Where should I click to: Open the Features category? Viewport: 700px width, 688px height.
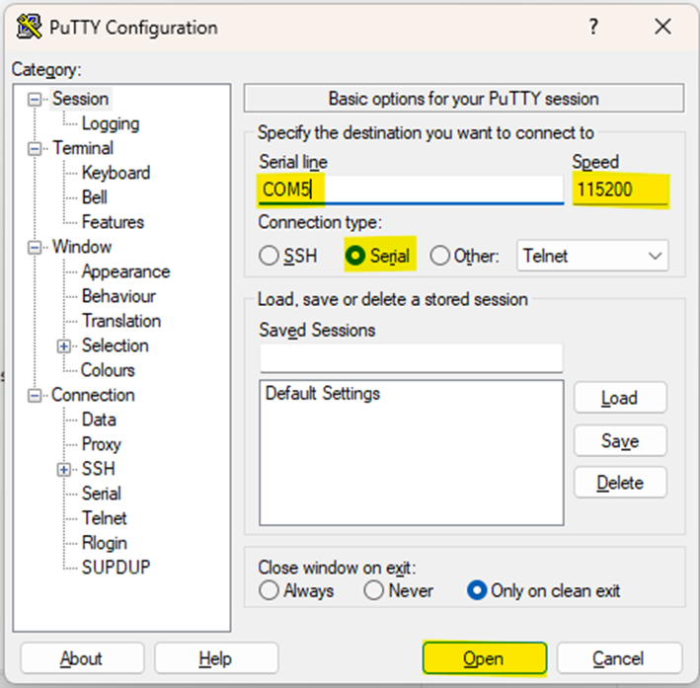tap(113, 222)
